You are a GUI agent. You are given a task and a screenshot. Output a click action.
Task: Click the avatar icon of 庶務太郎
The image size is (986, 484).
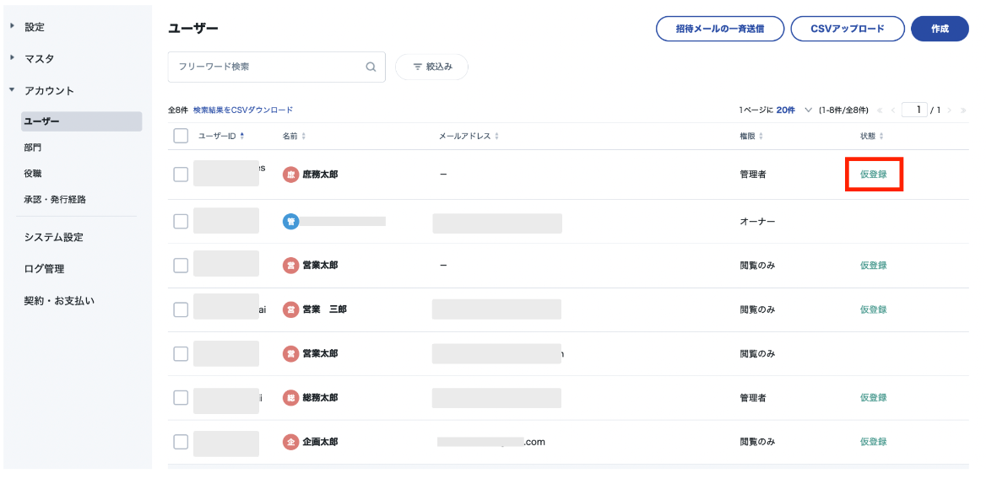[290, 175]
